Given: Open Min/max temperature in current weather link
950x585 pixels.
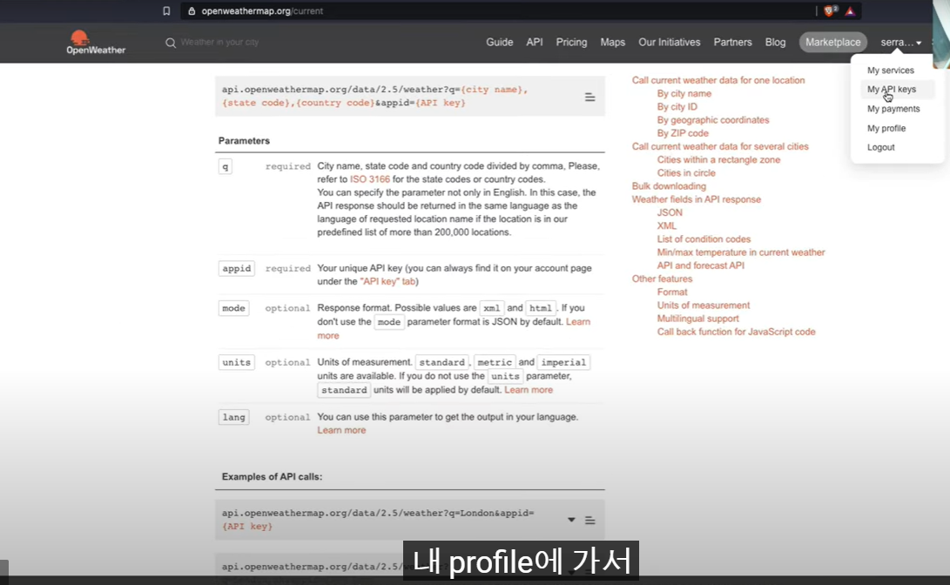Looking at the screenshot, I should [x=740, y=252].
